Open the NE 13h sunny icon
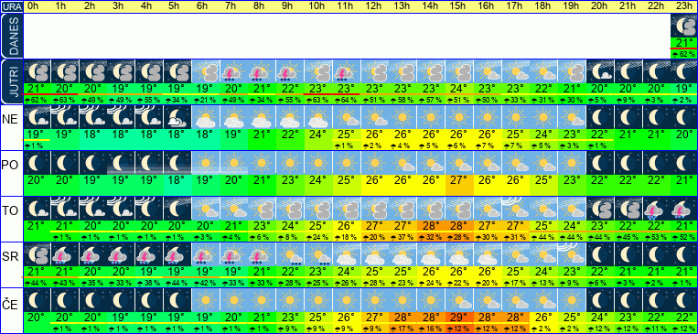698x334 pixels. coord(403,117)
